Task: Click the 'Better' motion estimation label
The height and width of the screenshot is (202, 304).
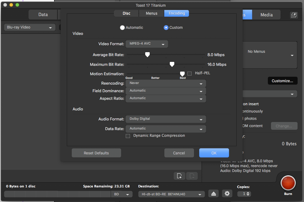Action: (x=155, y=78)
